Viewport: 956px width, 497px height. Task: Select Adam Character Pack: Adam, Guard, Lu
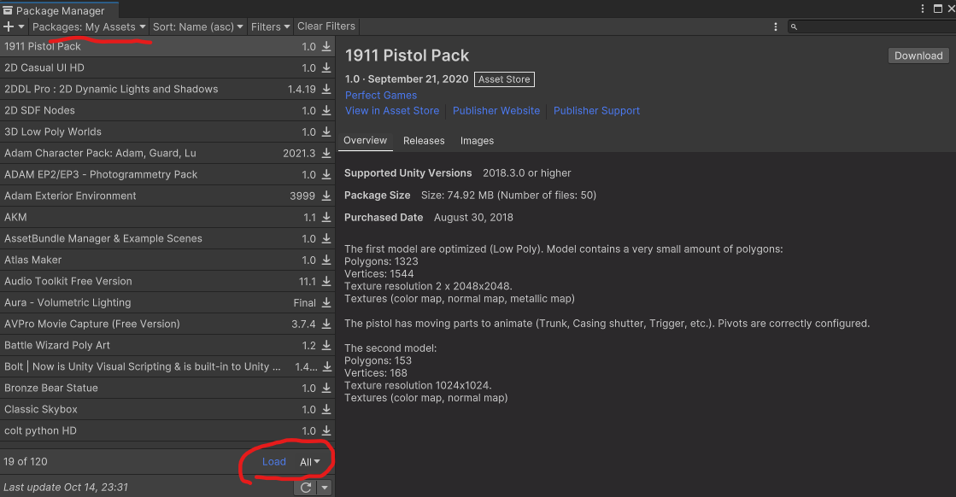(167, 153)
